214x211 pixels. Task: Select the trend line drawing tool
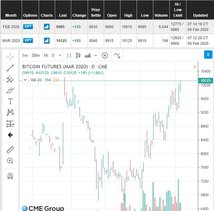10,68
